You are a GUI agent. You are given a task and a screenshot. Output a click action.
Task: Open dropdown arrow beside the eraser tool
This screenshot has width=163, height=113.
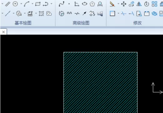point(118,4)
